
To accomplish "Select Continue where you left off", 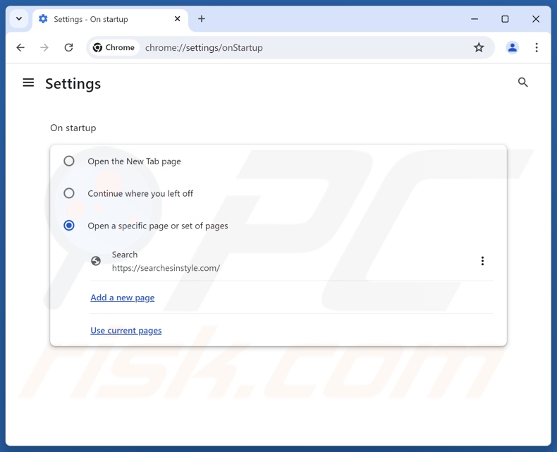I will 69,193.
